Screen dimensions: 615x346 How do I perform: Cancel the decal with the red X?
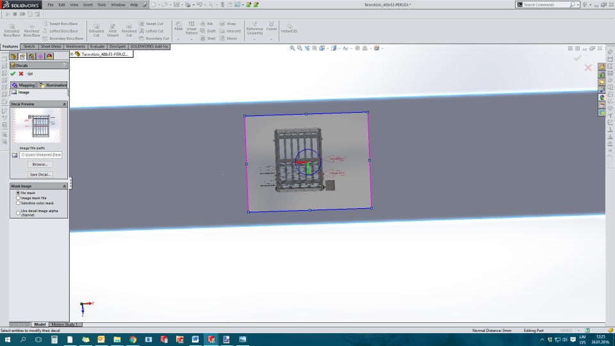pos(21,74)
